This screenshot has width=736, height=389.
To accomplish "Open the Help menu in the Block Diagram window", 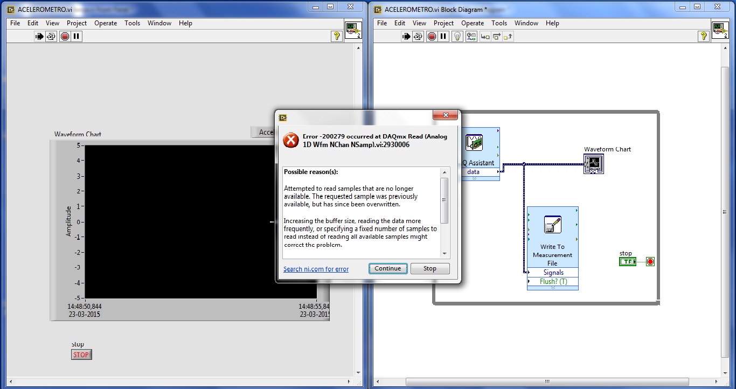I will 552,23.
